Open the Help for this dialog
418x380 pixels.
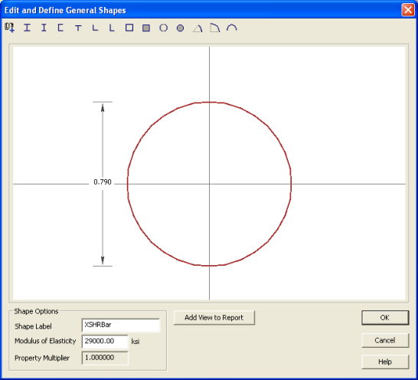(x=385, y=362)
